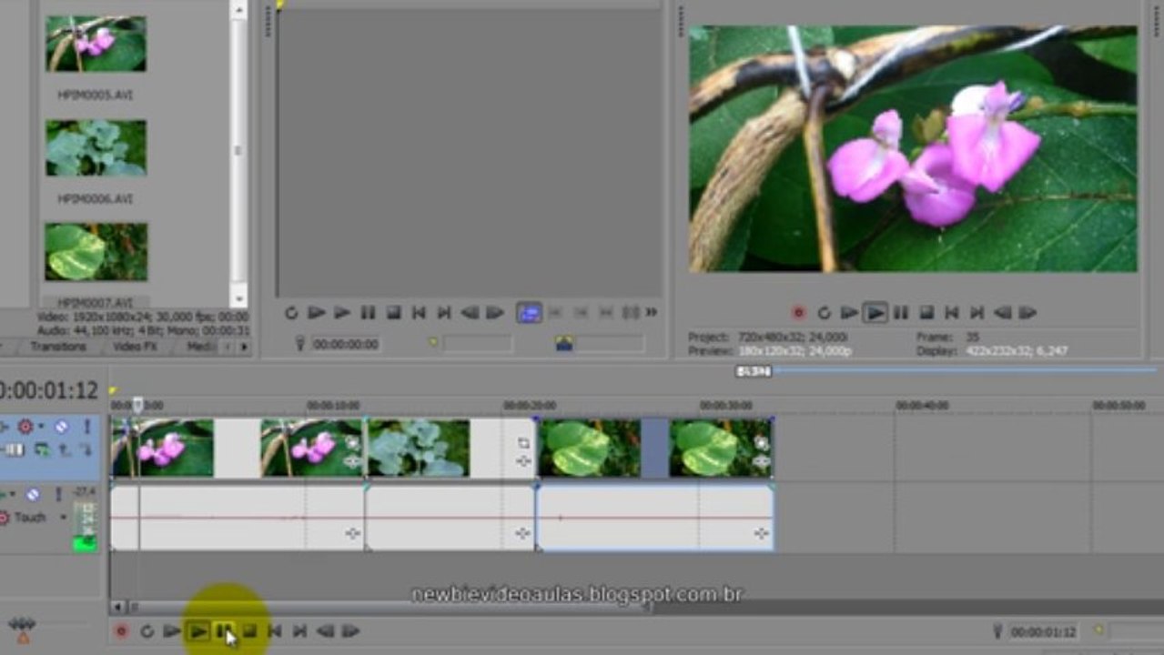The width and height of the screenshot is (1164, 655).
Task: Click next frame under the video preview
Action: [x=1027, y=312]
